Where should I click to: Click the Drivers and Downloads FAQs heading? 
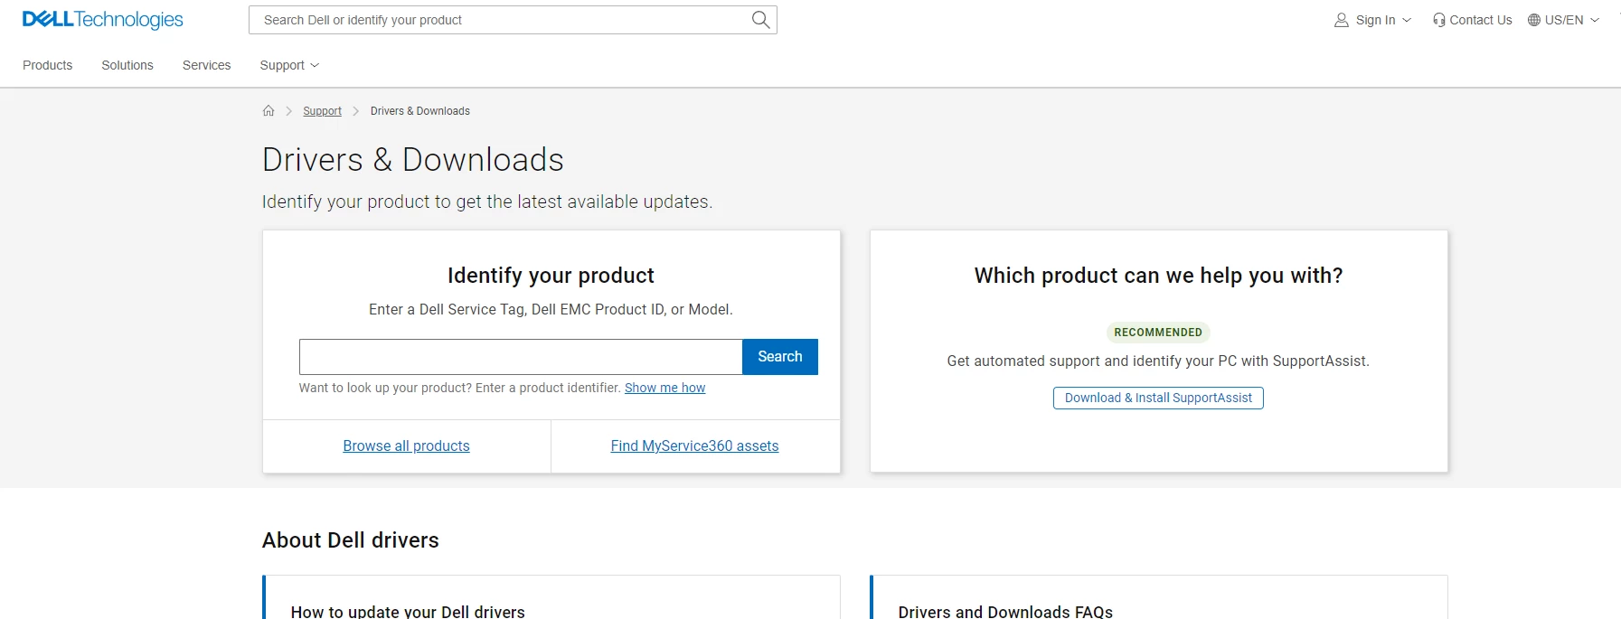1005,612
